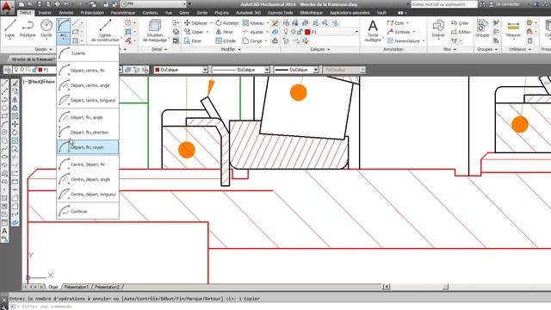Open the P1 layer dropdown in ribbon
Screen dimensions: 551x310
point(356,32)
